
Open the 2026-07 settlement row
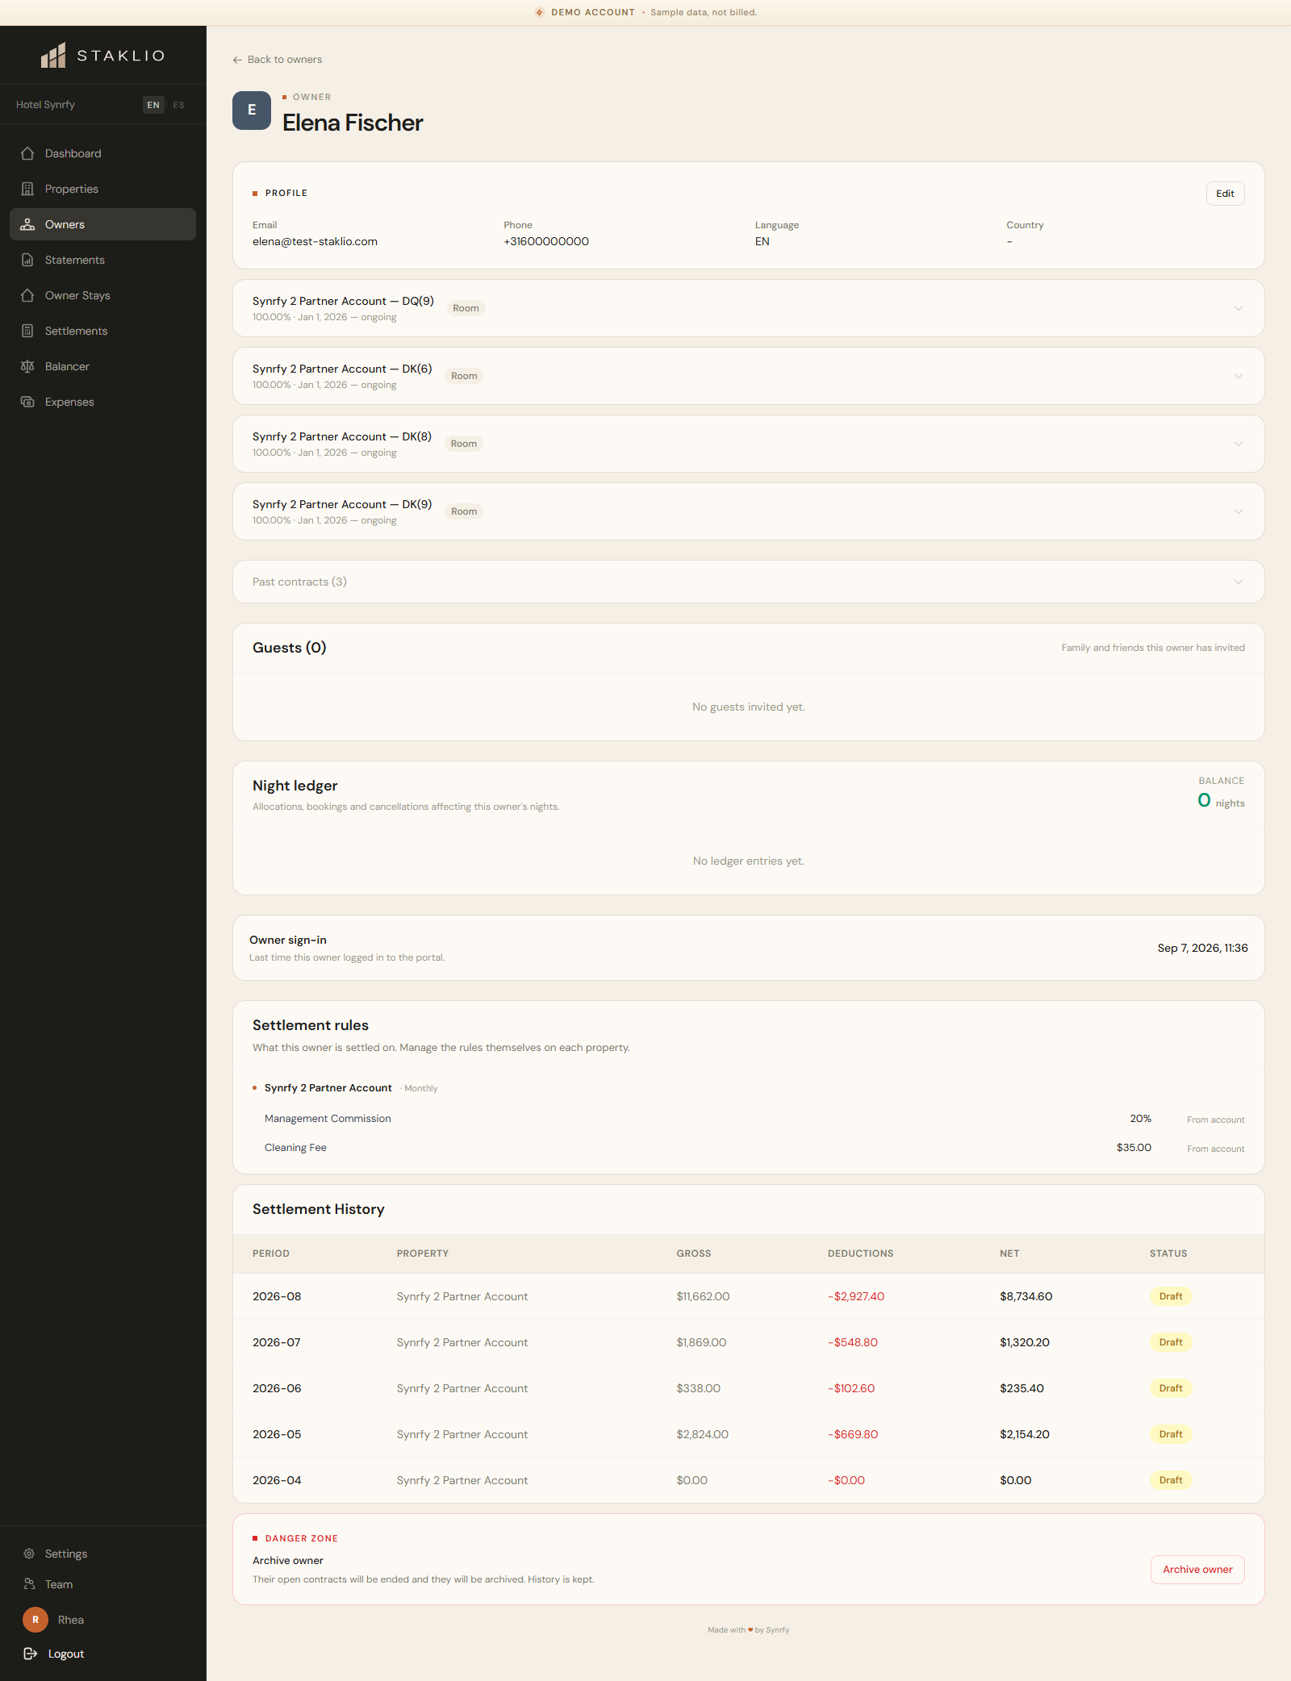point(748,1342)
